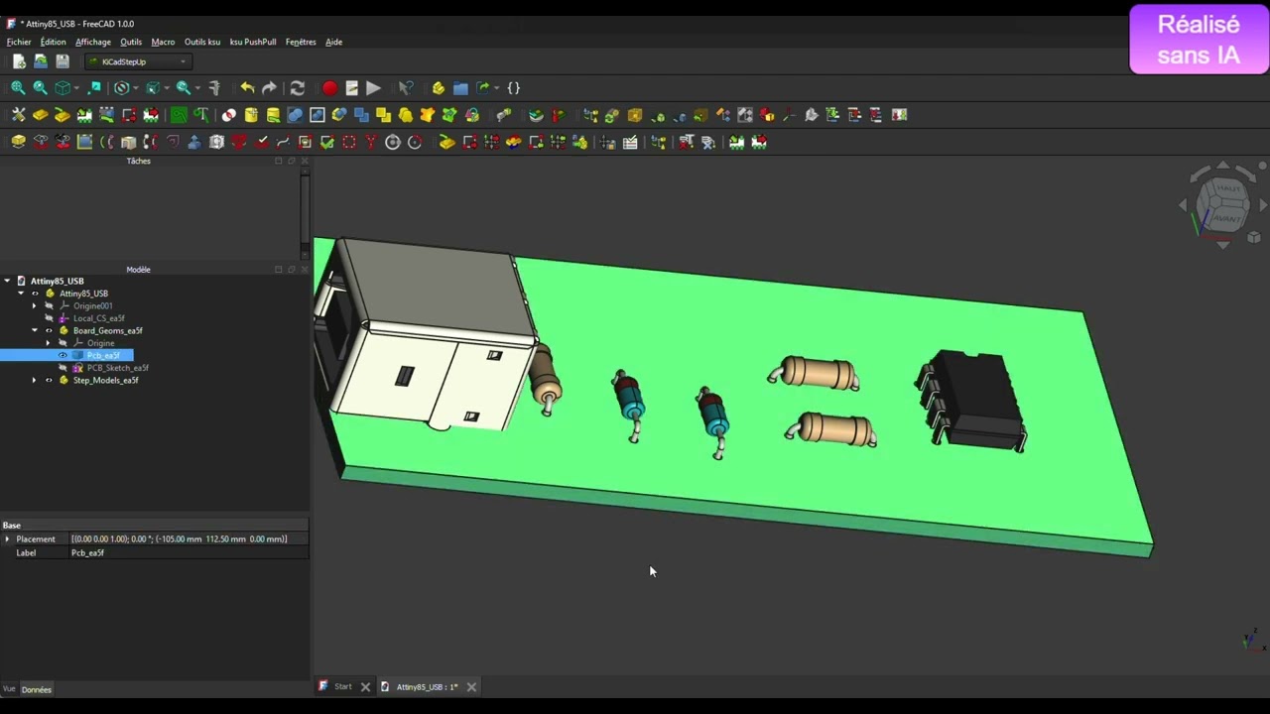Toggle visibility eye of Pcb_ea5f
1270x714 pixels.
coord(63,355)
